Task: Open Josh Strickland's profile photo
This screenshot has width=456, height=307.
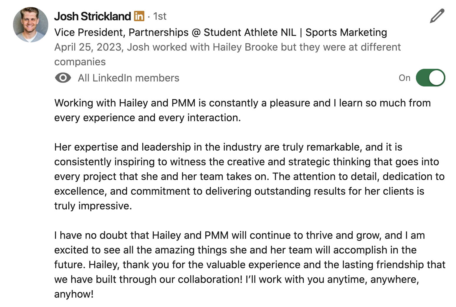Action: tap(31, 25)
